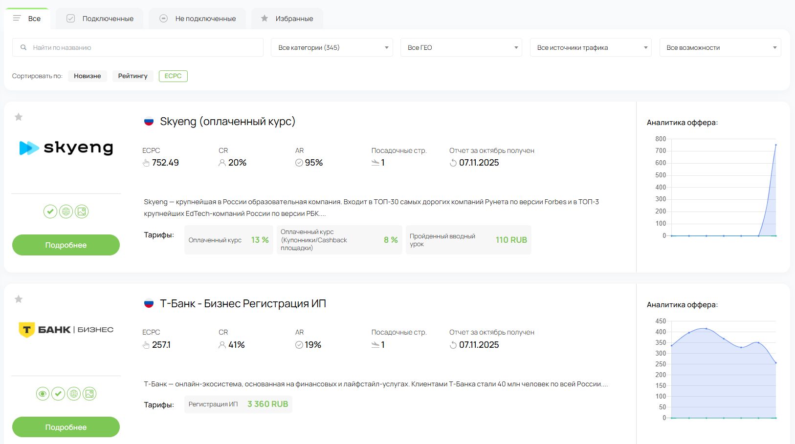Image resolution: width=795 pixels, height=444 pixels.
Task: Switch to the Подключенные tab
Action: click(x=100, y=19)
